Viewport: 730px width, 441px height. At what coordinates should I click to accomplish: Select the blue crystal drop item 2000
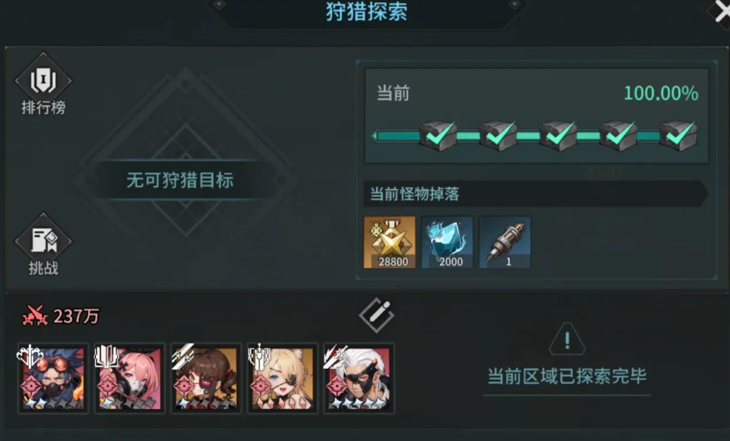click(447, 242)
